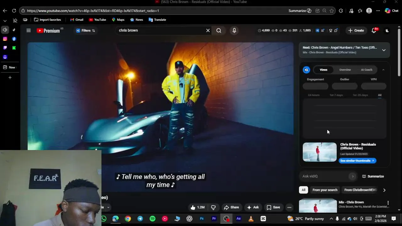Open more actions three-dots under video
Screen dimensions: 402x226
click(289, 207)
